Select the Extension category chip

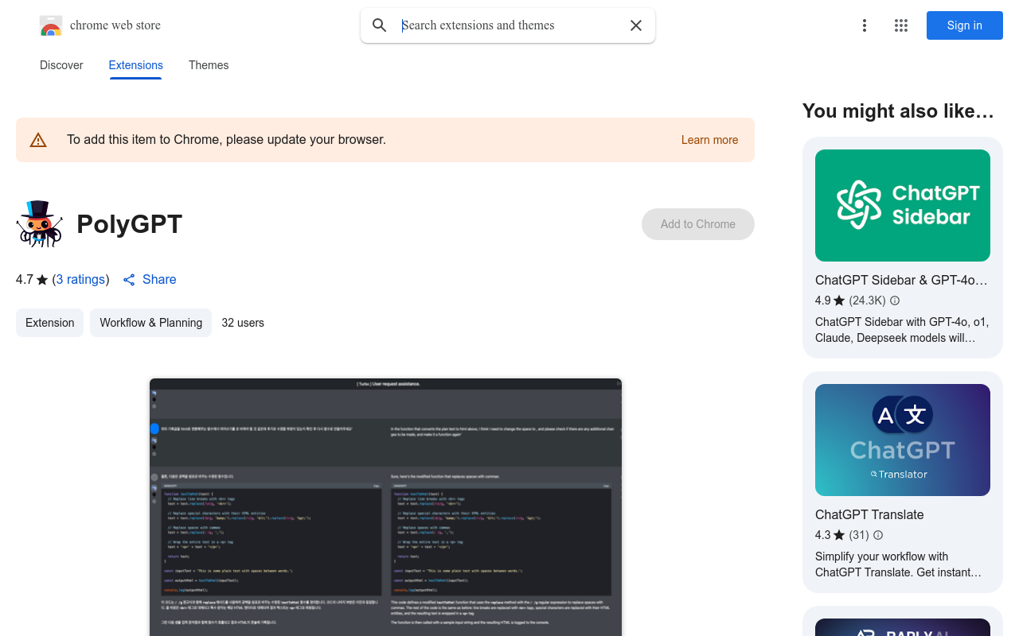pos(49,323)
